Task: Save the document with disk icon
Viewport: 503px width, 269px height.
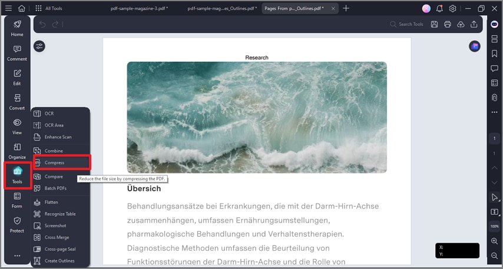Action: coord(434,24)
